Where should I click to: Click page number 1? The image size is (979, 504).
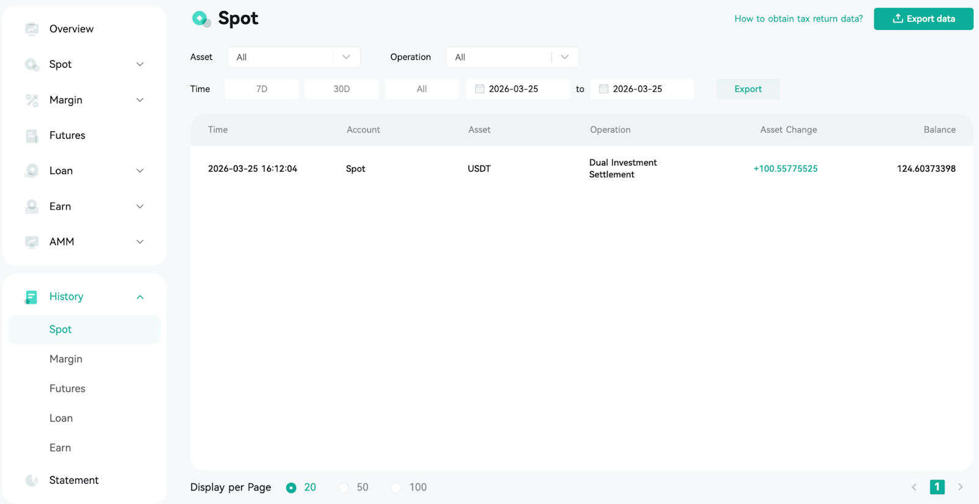point(937,487)
